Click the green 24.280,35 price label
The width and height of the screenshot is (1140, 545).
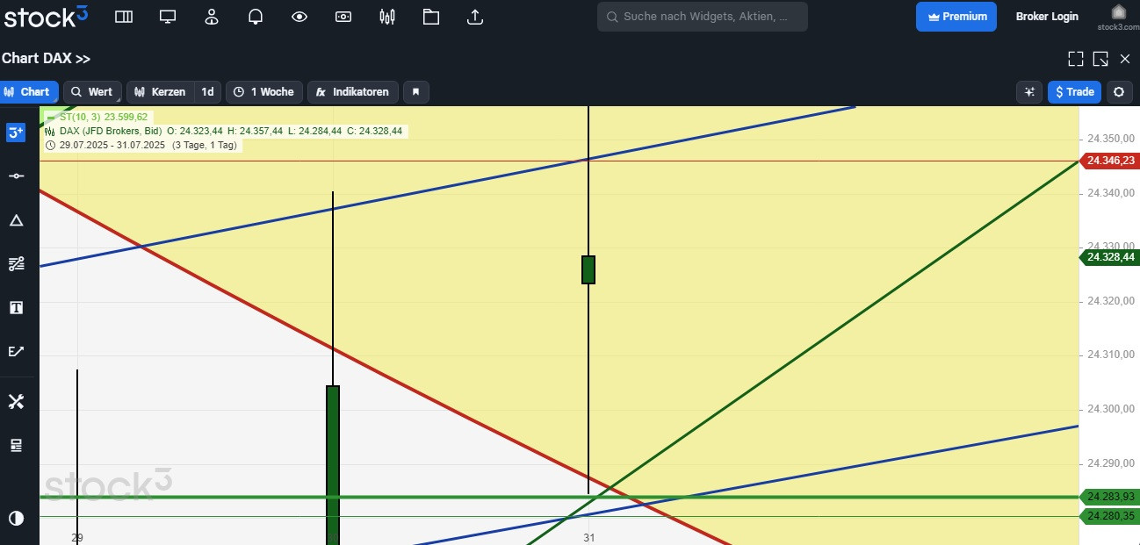[1108, 516]
